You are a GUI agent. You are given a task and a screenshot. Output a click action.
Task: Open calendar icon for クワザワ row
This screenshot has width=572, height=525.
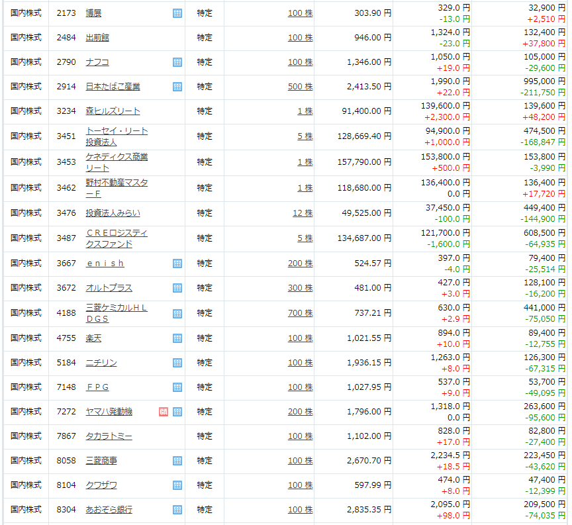click(177, 485)
